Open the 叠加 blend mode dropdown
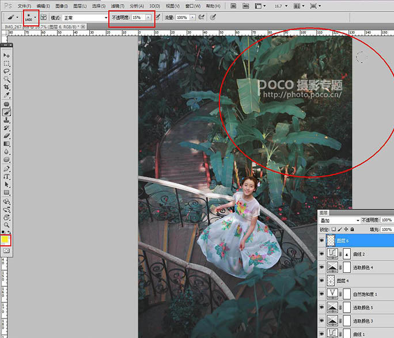The height and width of the screenshot is (338, 394). pyautogui.click(x=340, y=221)
